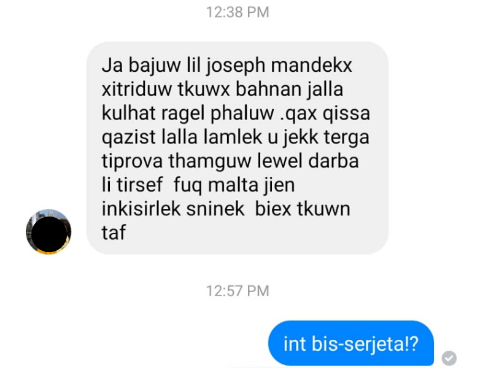Open the sender's blacked-out profile avatar
The image size is (491, 368).
click(48, 232)
